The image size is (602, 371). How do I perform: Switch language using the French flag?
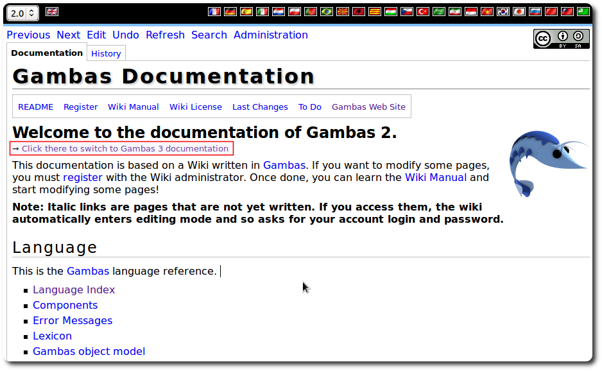pos(214,12)
